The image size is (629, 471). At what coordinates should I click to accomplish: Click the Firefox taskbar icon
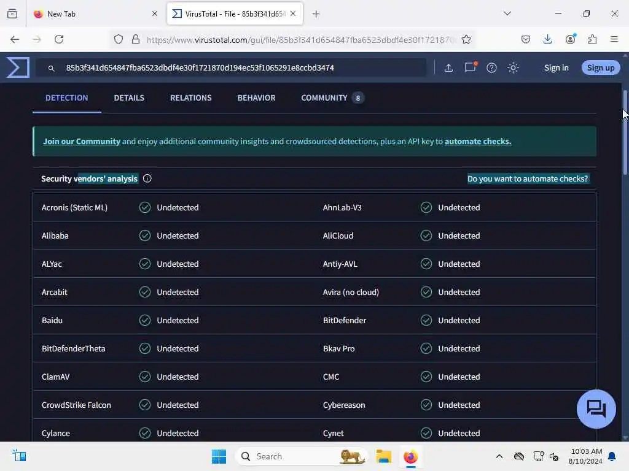[x=410, y=456]
